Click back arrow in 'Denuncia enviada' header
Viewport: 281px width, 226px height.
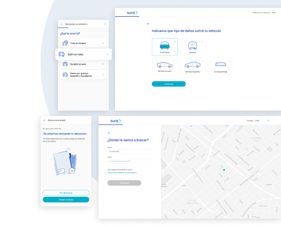44,120
